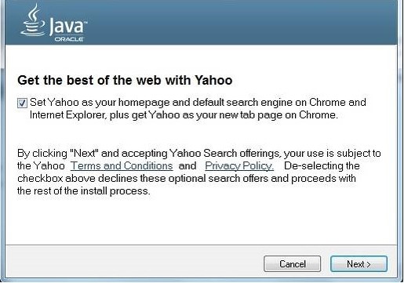This screenshot has height=283, width=404.
Task: Proceed with the Next > button
Action: [x=359, y=264]
